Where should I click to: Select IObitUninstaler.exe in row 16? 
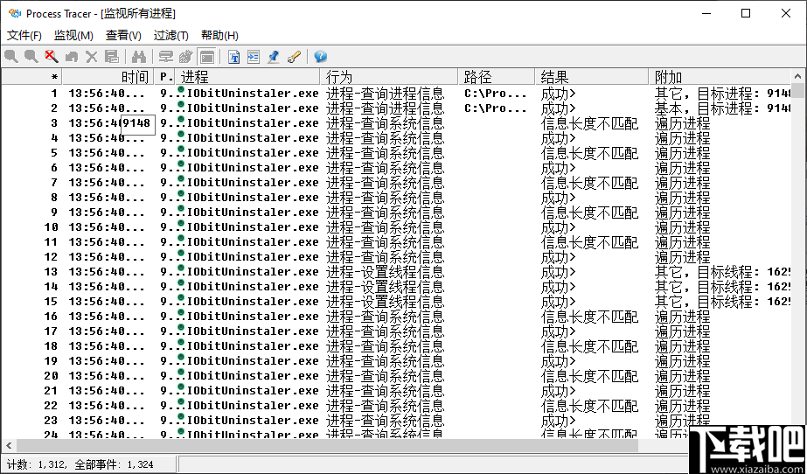[x=252, y=316]
